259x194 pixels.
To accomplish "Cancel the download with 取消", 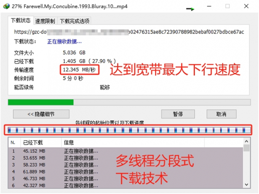I will coord(221,114).
